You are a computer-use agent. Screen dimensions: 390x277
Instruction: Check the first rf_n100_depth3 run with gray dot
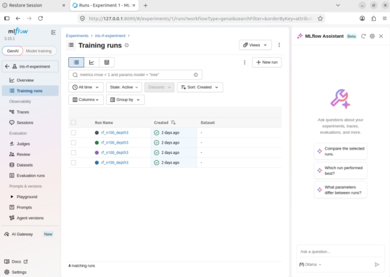click(x=73, y=133)
